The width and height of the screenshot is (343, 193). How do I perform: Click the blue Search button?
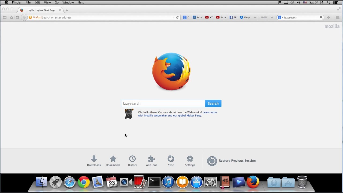point(213,103)
